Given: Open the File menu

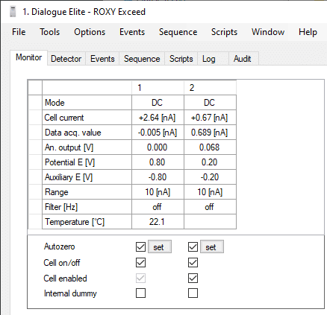Looking at the screenshot, I should click(19, 32).
